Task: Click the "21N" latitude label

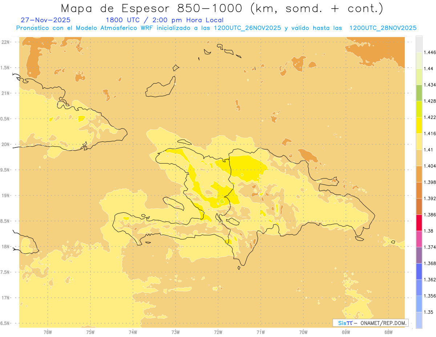Action: click(5, 93)
